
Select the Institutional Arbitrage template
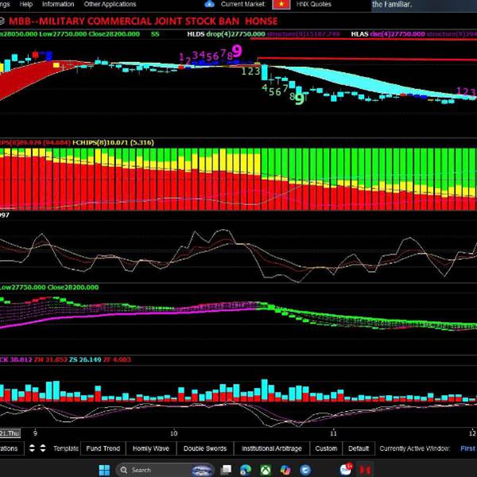click(x=272, y=448)
